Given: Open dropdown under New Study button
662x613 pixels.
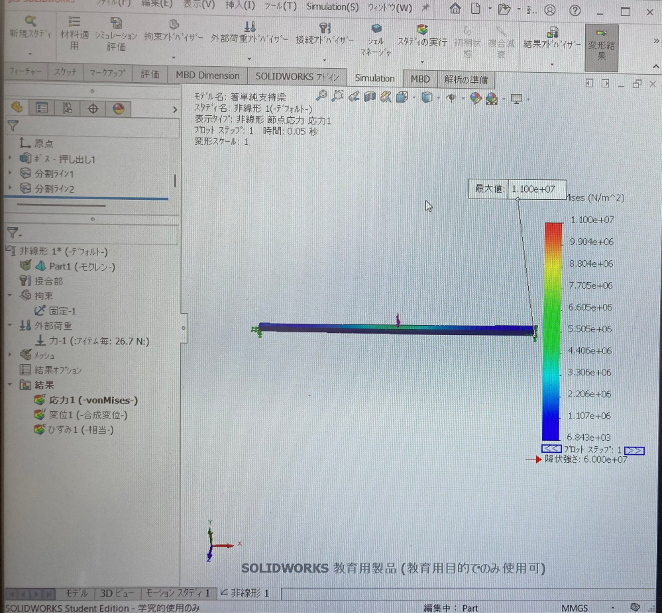Looking at the screenshot, I should [x=30, y=54].
